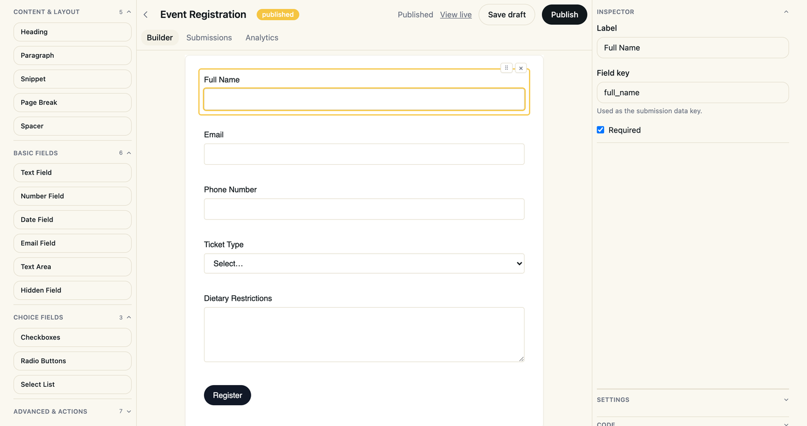Click the Publish button
Screen dimensions: 807x426
point(564,14)
